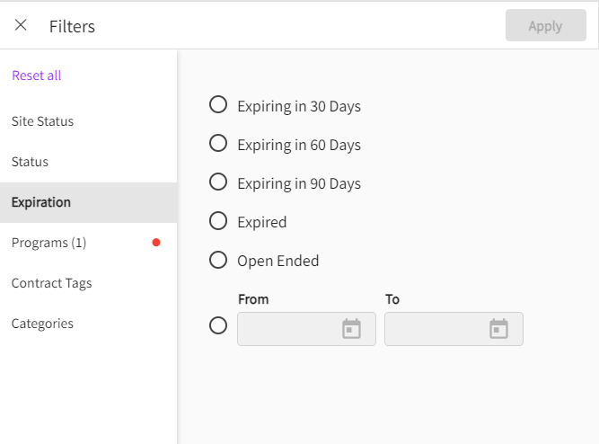599x444 pixels.
Task: Enable the custom date range radio button
Action: pyautogui.click(x=217, y=325)
